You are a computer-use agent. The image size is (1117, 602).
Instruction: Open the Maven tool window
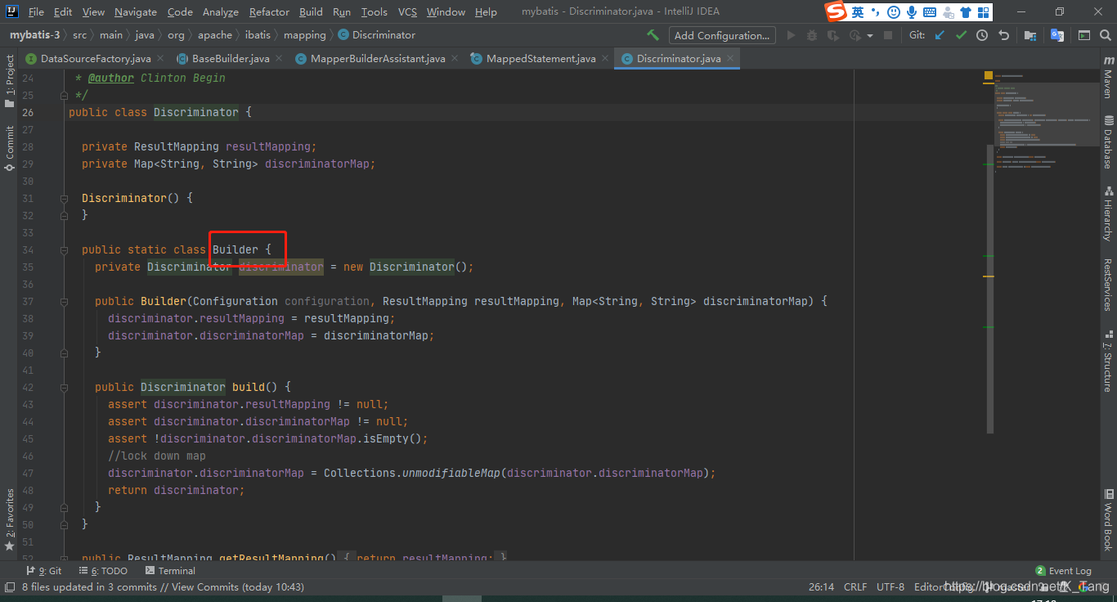point(1109,79)
